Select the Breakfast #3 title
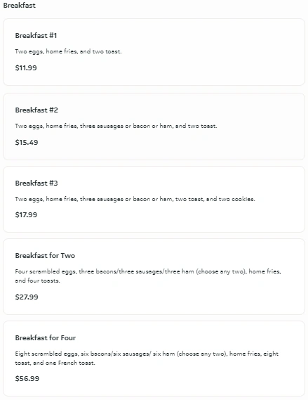This screenshot has height=400, width=308. (36, 183)
